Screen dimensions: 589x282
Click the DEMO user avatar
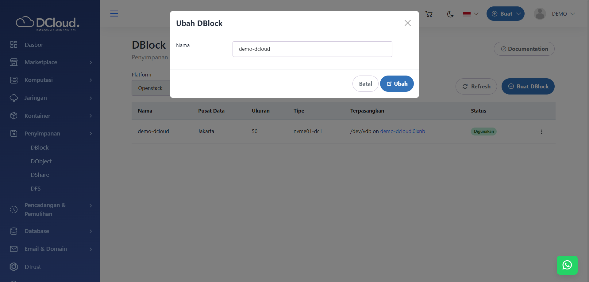click(x=540, y=14)
